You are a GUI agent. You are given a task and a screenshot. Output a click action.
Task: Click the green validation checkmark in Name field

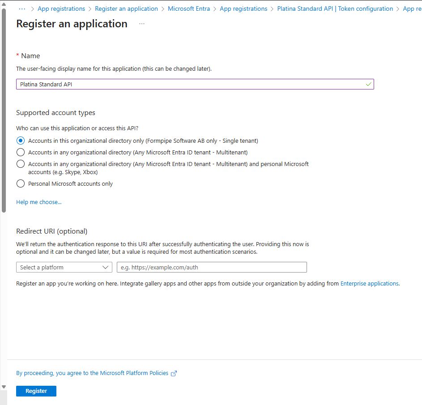[x=368, y=84]
